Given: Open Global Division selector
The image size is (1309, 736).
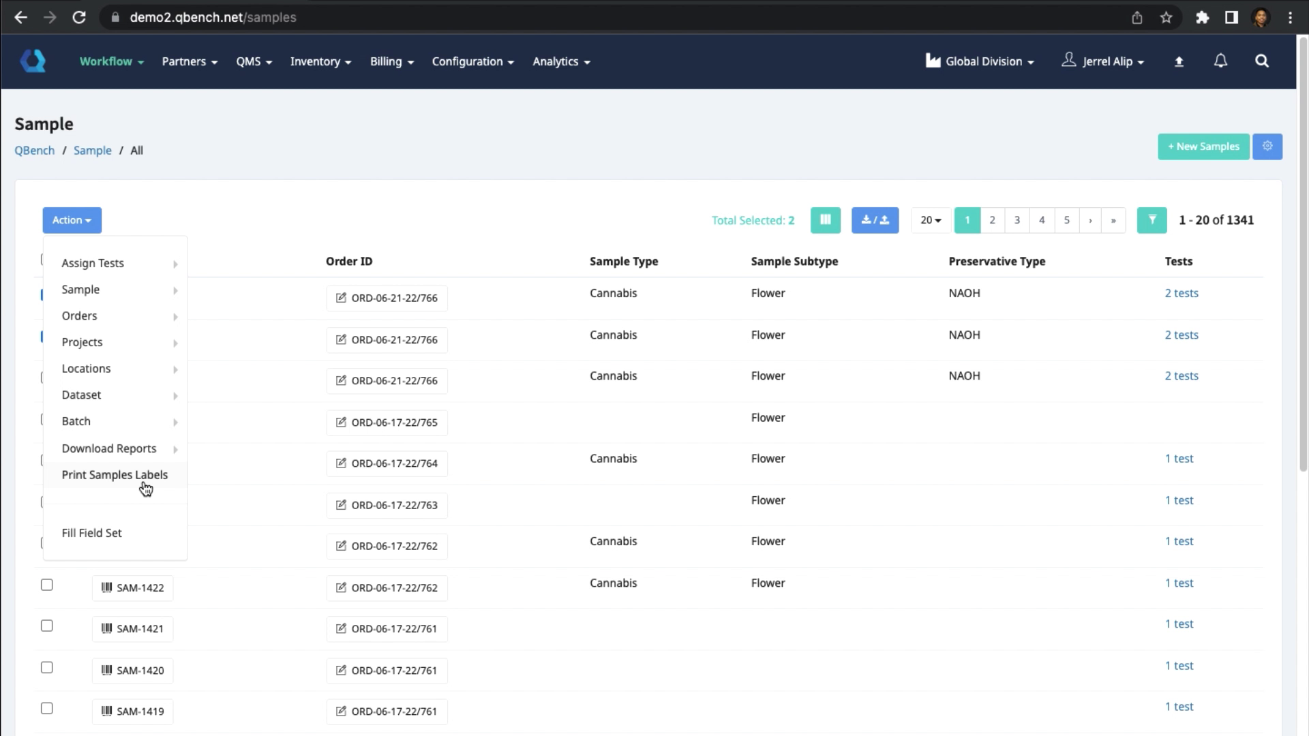Looking at the screenshot, I should click(x=980, y=61).
